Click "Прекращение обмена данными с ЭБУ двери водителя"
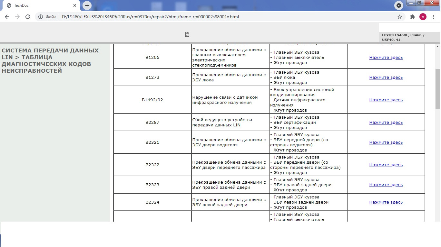The width and height of the screenshot is (441, 247). click(x=229, y=142)
